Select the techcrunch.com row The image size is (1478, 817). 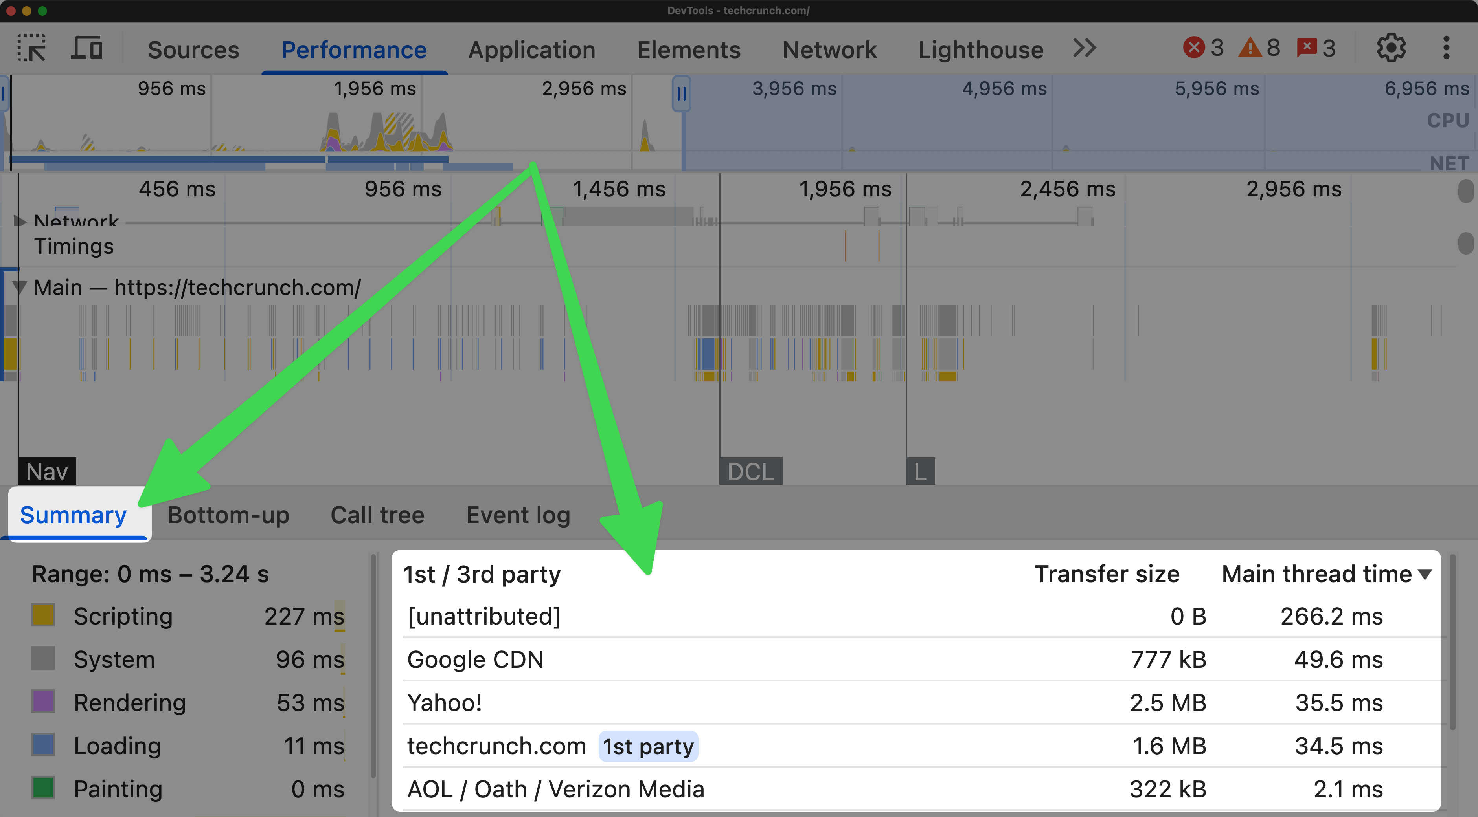[x=921, y=746]
